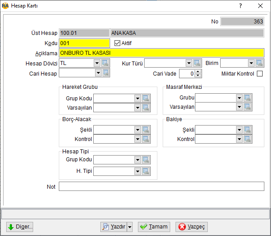Open lookup icon for Masraf Merkezi Varsayılan

(x=248, y=107)
